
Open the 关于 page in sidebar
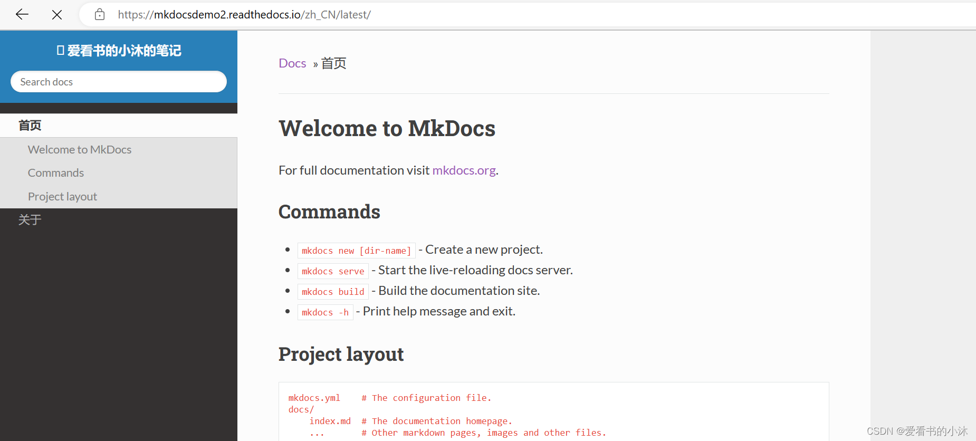coord(30,220)
